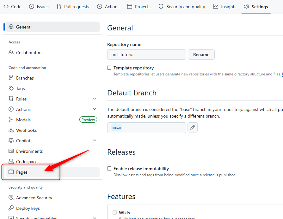Screen dimensions: 283x219
Task: Click the Webhooks icon in sidebar
Action: tap(11, 130)
